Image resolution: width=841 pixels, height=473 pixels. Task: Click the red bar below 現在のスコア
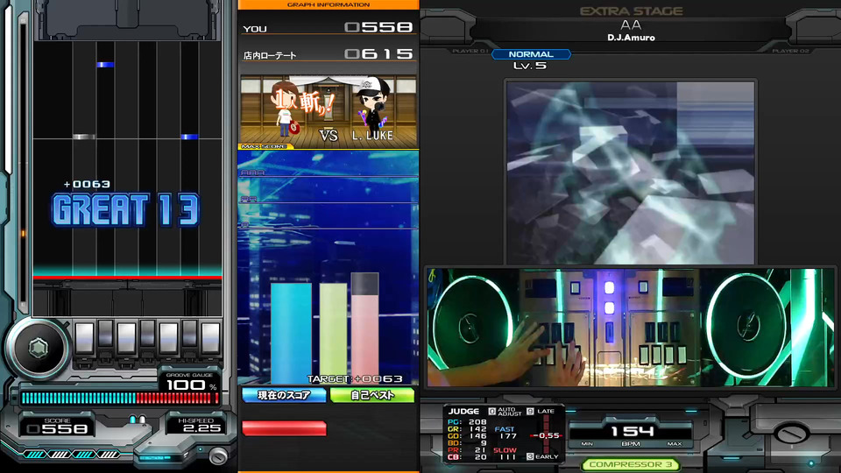click(284, 428)
